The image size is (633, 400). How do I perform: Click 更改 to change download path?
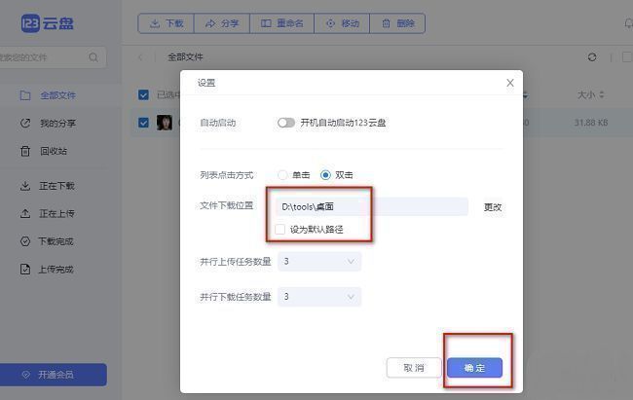[x=493, y=207]
